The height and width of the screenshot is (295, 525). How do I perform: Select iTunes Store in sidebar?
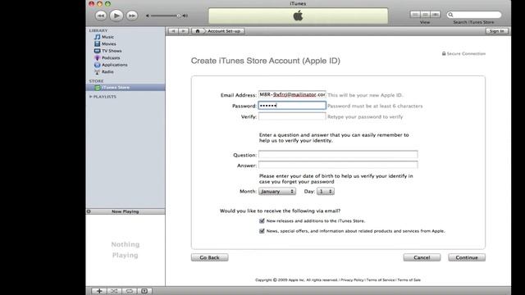pos(126,88)
